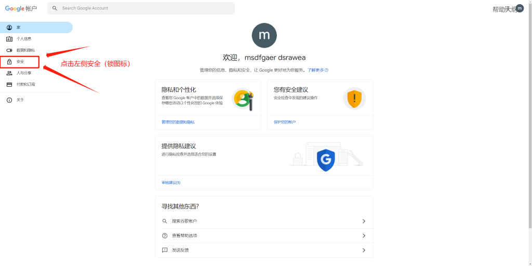The height and width of the screenshot is (266, 532).
Task: Expand the chevron on 发送反馈 row
Action: (364, 250)
